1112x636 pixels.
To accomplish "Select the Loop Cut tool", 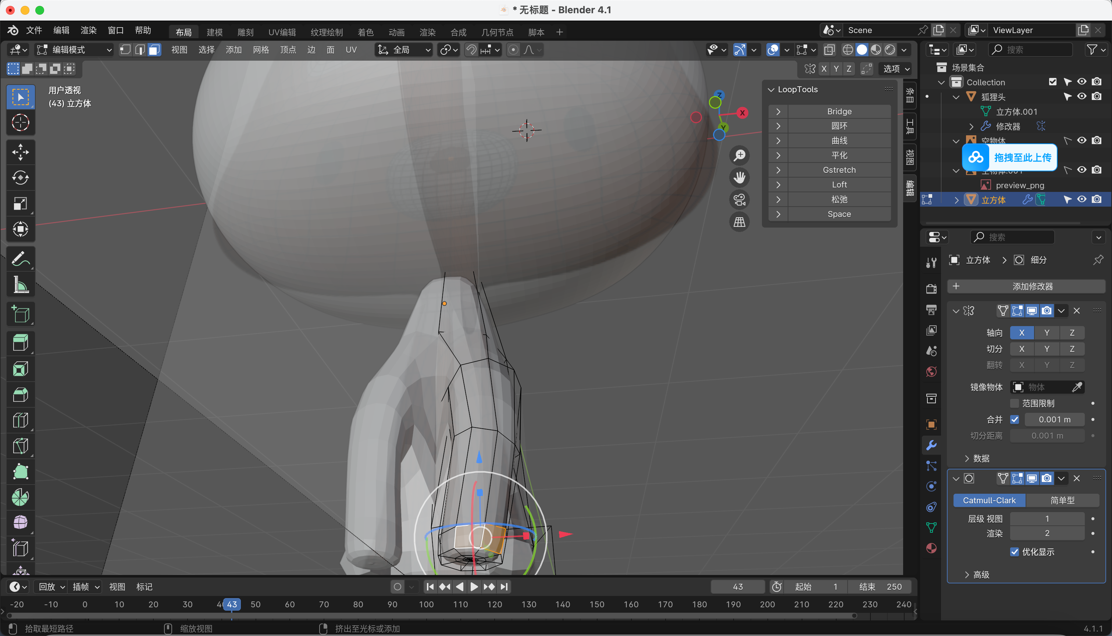I will pos(20,420).
